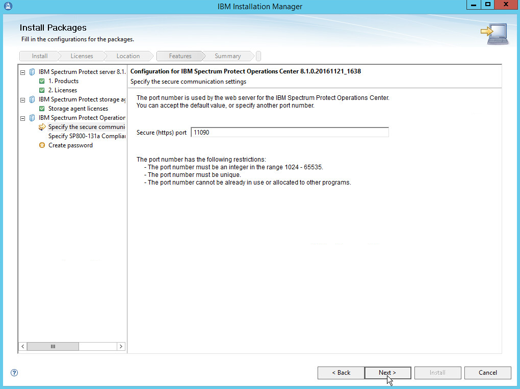520x389 pixels.
Task: Click the green check beside Storage agent licenses
Action: pos(42,109)
